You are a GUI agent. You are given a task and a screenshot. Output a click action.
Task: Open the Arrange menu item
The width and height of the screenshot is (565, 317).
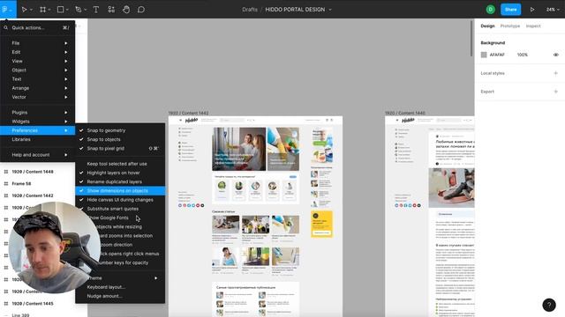point(37,88)
